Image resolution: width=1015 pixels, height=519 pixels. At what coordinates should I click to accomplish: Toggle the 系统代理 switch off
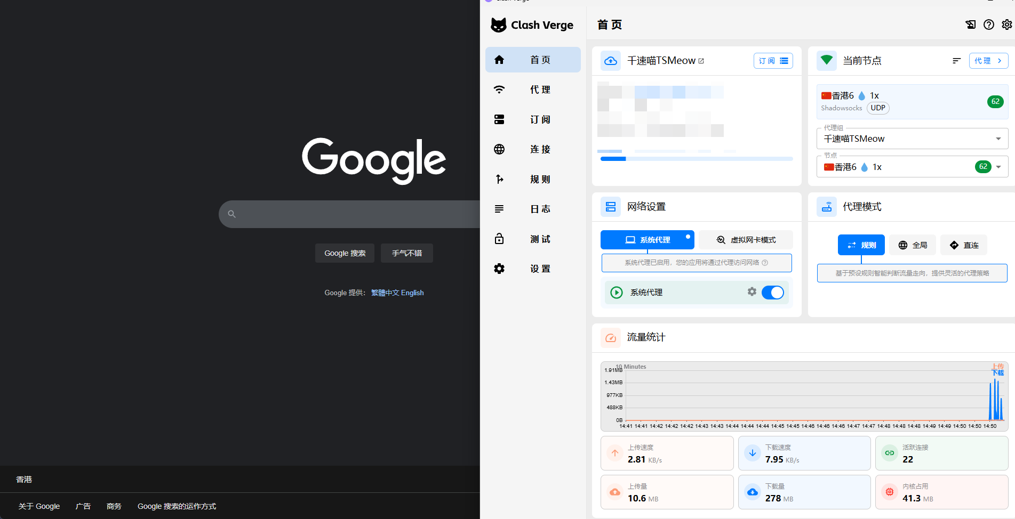(773, 293)
